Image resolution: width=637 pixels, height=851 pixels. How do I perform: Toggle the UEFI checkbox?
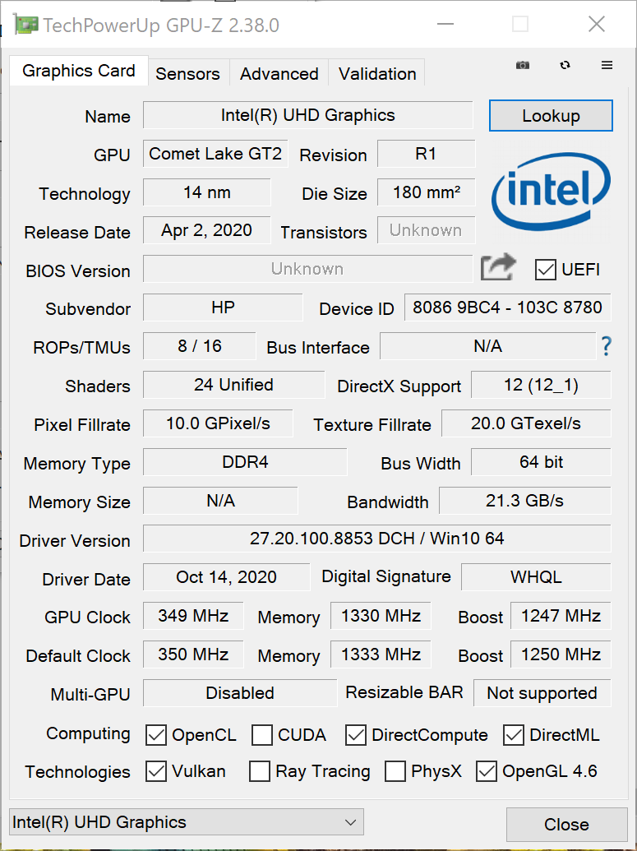tap(546, 269)
